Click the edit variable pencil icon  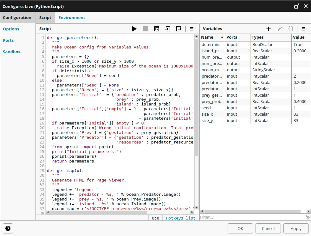click(x=280, y=29)
